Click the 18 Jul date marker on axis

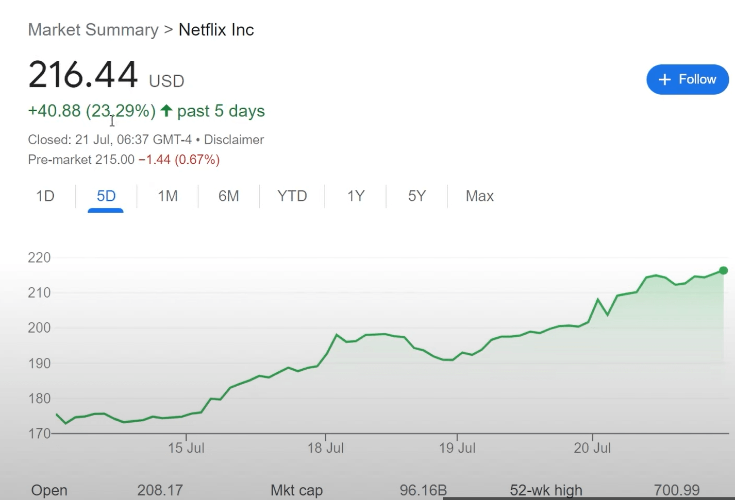tap(325, 448)
